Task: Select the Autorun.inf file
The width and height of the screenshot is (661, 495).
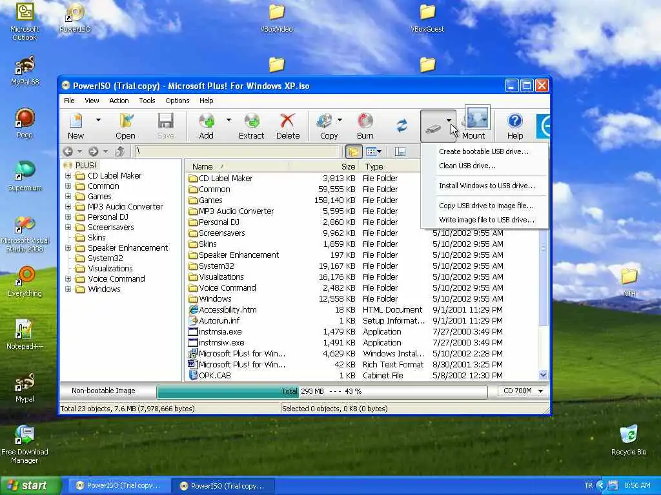Action: pyautogui.click(x=219, y=321)
